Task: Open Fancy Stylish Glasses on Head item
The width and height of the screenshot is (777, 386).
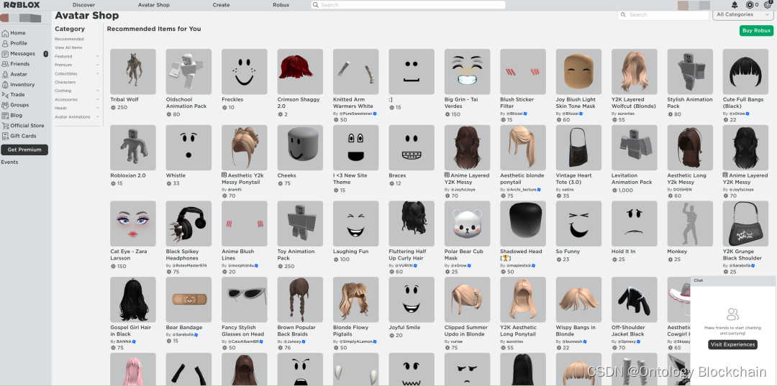Action: [x=245, y=300]
